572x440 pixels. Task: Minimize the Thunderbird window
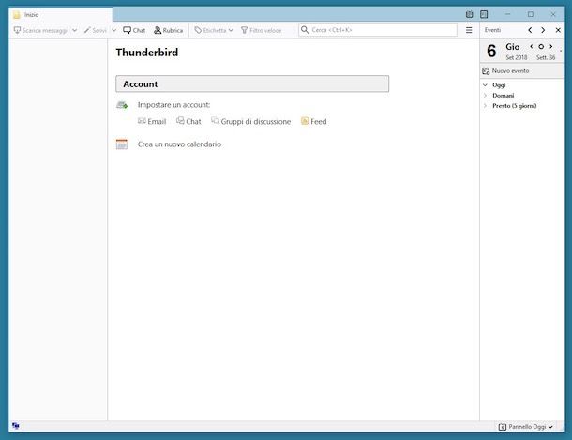click(x=508, y=14)
